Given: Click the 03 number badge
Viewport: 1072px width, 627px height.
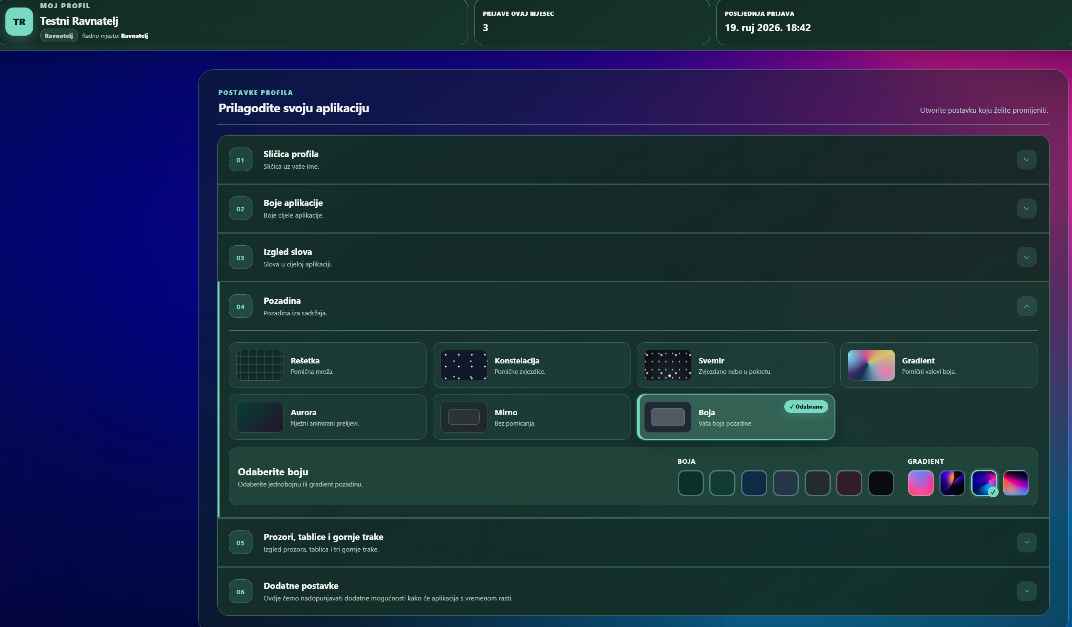Looking at the screenshot, I should 240,257.
